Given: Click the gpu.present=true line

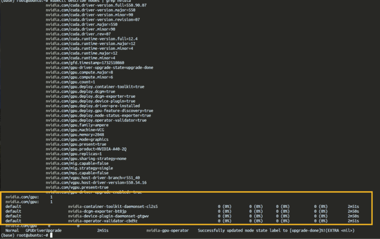Looking at the screenshot, I should click(x=76, y=144).
